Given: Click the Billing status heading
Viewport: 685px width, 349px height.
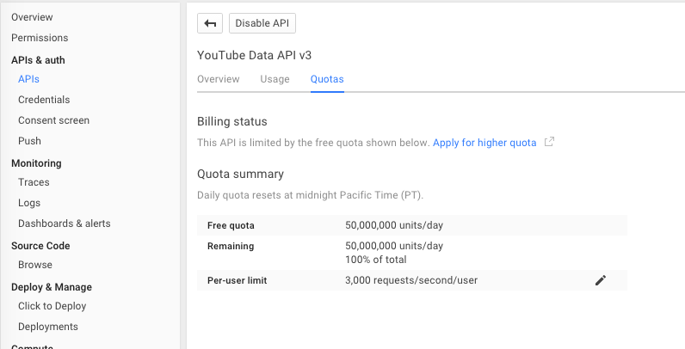Looking at the screenshot, I should pos(232,121).
